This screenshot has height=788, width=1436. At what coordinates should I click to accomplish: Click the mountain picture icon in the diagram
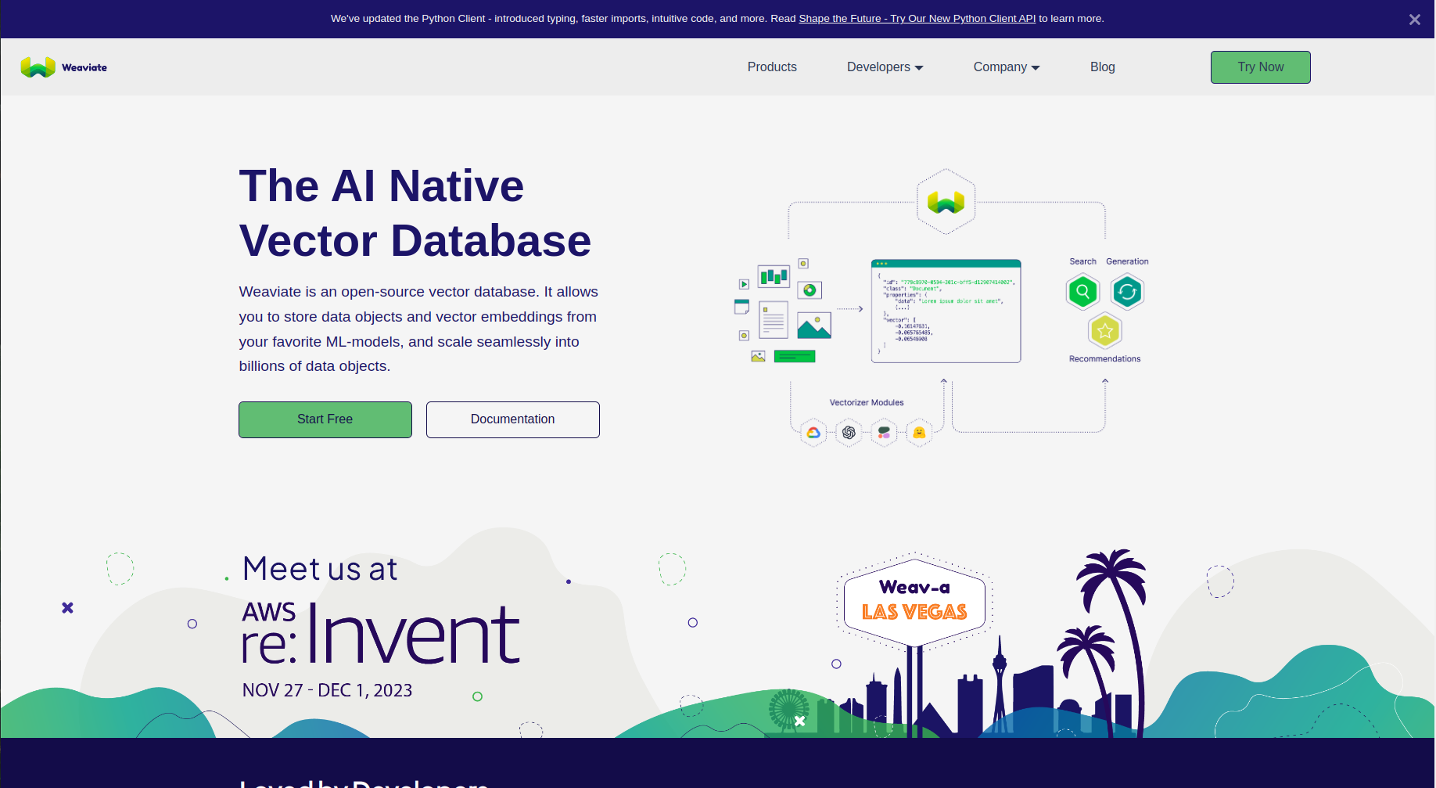tap(814, 325)
